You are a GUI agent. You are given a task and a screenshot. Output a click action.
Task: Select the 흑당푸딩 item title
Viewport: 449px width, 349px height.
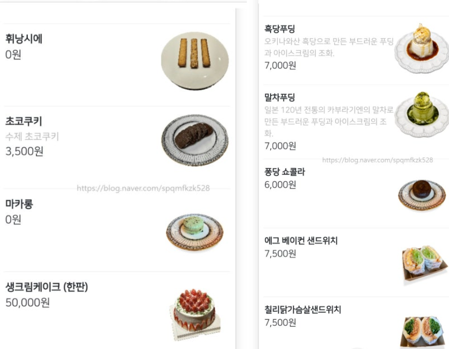tap(280, 29)
